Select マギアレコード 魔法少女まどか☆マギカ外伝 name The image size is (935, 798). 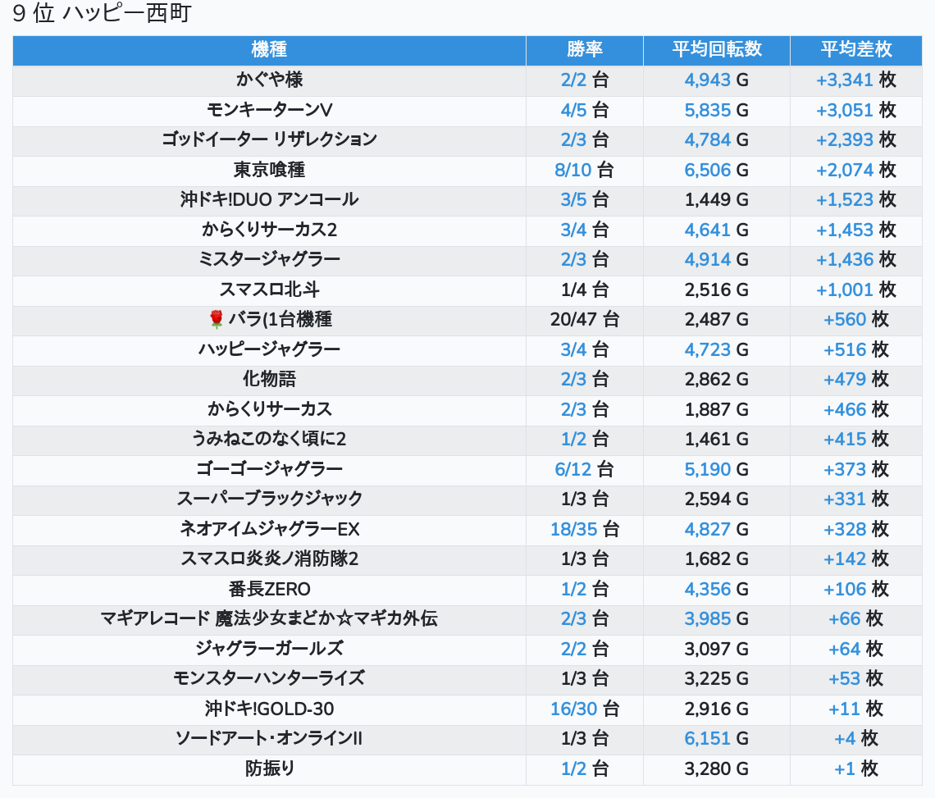(269, 619)
